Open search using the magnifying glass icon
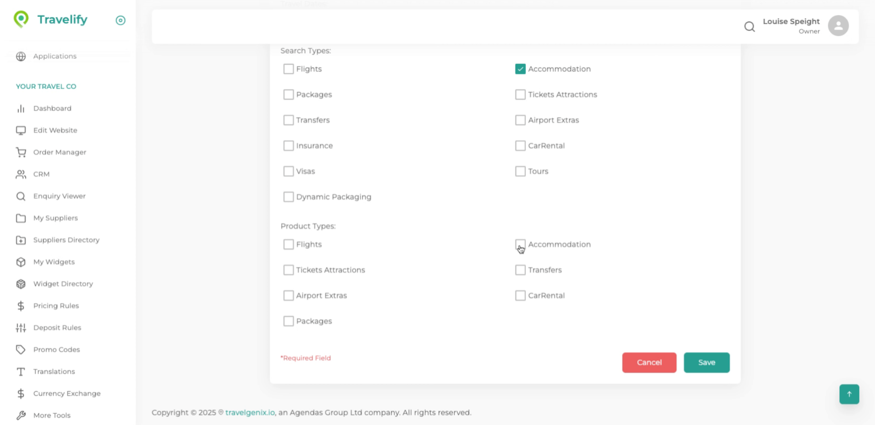This screenshot has width=875, height=425. point(749,26)
